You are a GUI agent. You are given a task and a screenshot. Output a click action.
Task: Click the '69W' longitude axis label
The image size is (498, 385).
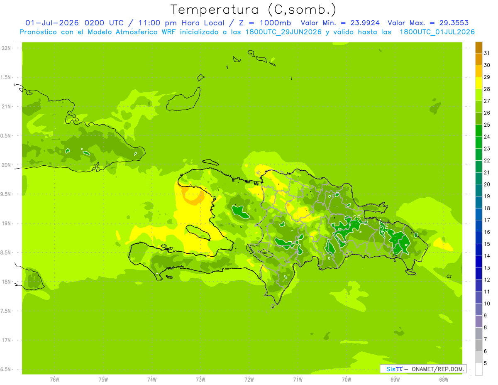(x=395, y=380)
